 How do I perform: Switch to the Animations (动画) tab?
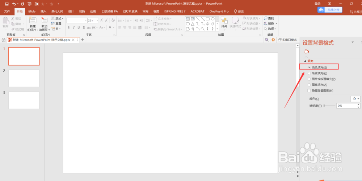pos(93,11)
